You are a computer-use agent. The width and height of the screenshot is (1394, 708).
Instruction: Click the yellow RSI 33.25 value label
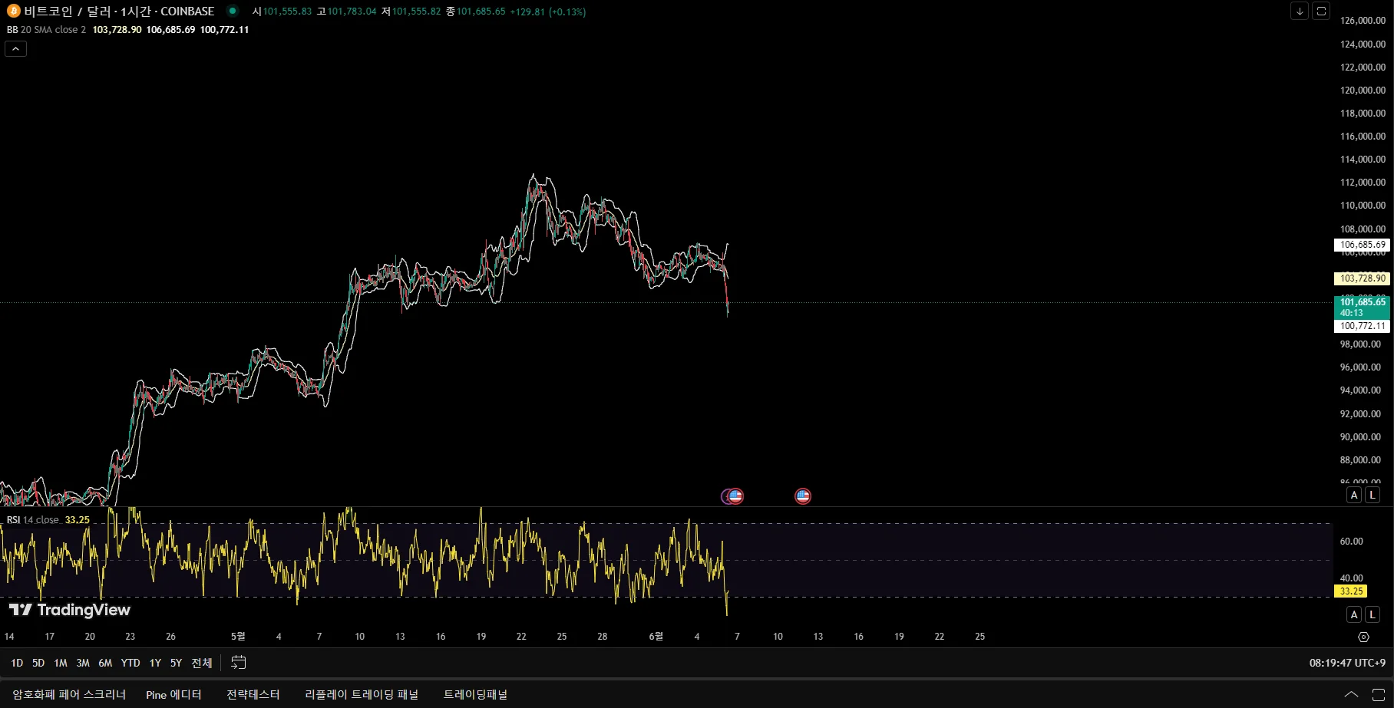point(1351,591)
